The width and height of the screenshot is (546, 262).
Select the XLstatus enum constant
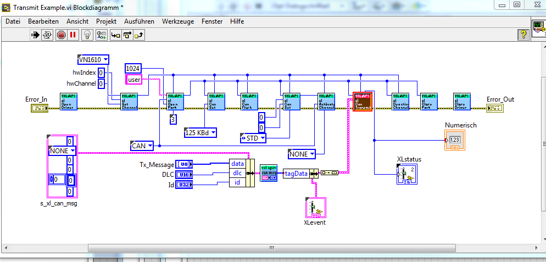coord(406,174)
